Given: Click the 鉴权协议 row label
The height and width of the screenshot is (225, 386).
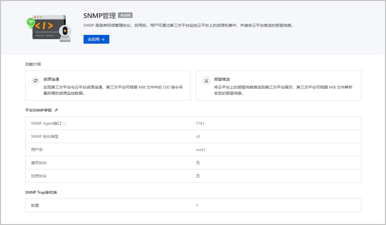Looking at the screenshot, I should pos(39,163).
